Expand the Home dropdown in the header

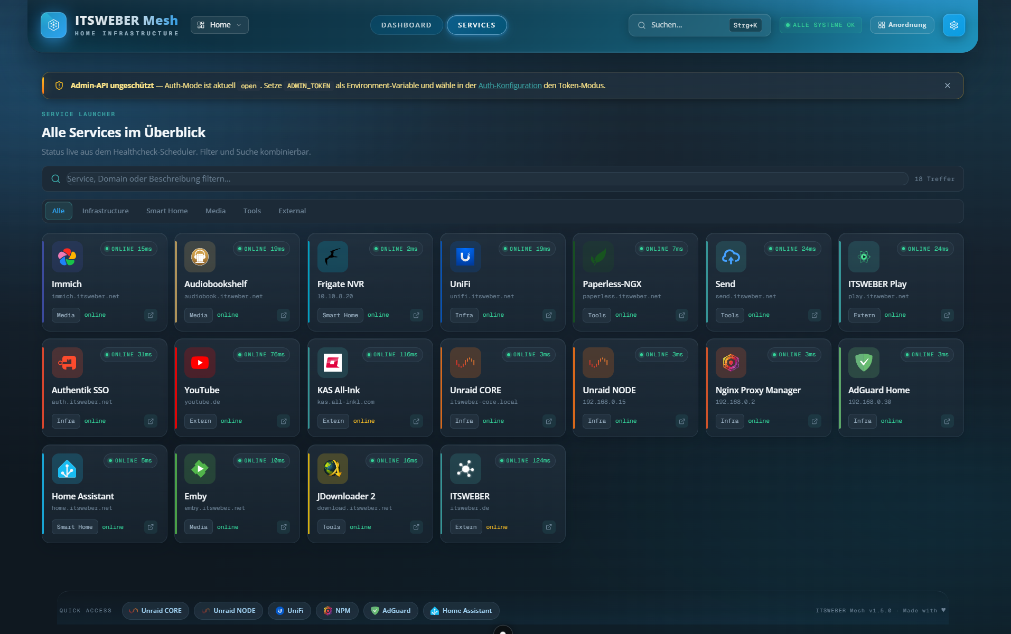pyautogui.click(x=219, y=25)
